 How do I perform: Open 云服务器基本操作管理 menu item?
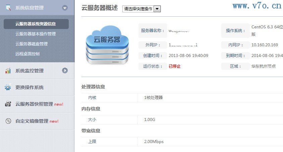36,34
